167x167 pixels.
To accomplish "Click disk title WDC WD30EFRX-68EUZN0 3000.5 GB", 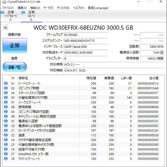I will click(83, 28).
